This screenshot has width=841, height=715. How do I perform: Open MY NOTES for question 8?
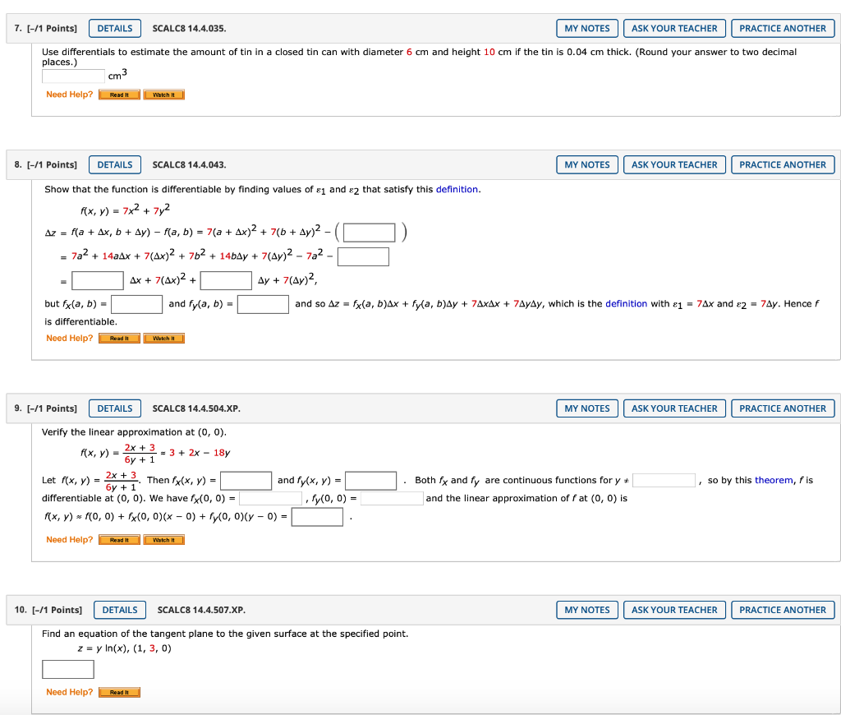[x=586, y=165]
